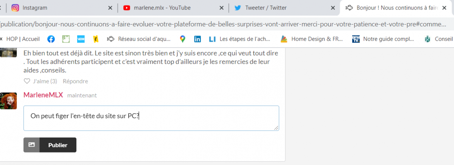Open the Facebook bookmark icon
The width and height of the screenshot is (454, 165).
[x=51, y=39]
